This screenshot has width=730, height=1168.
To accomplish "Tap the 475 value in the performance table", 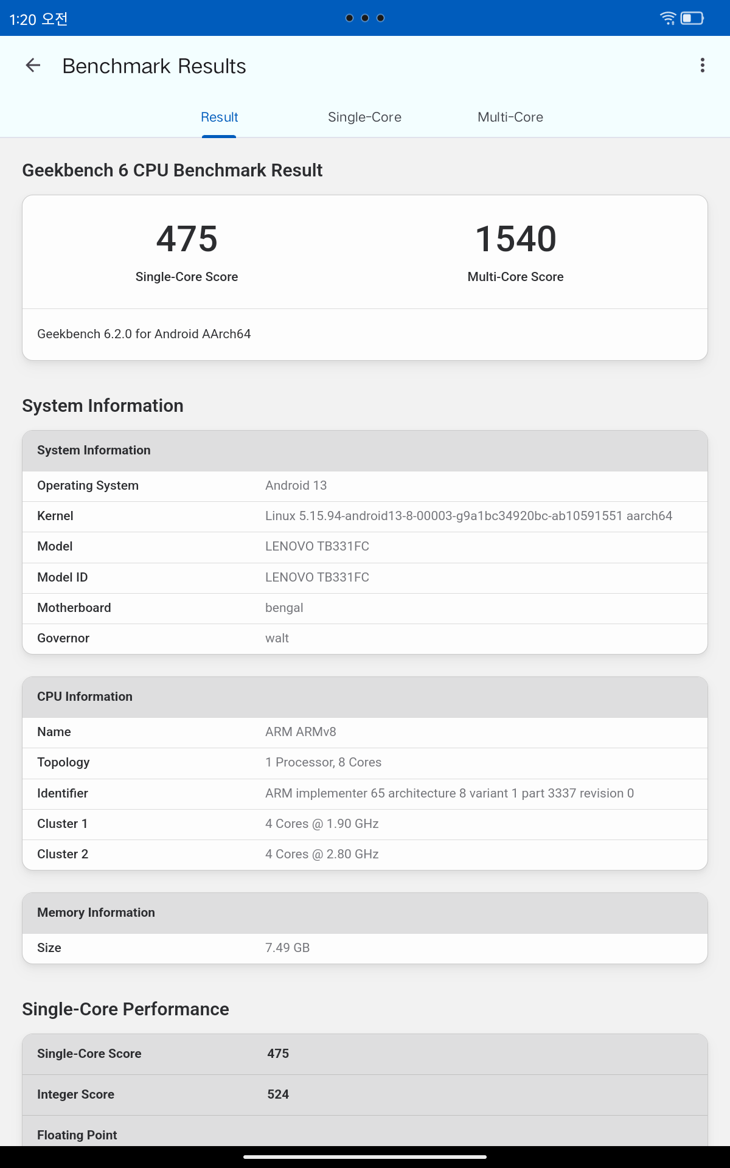I will [x=279, y=1054].
